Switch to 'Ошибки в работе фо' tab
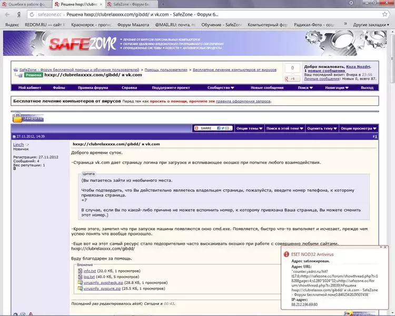 pyautogui.click(x=26, y=4)
